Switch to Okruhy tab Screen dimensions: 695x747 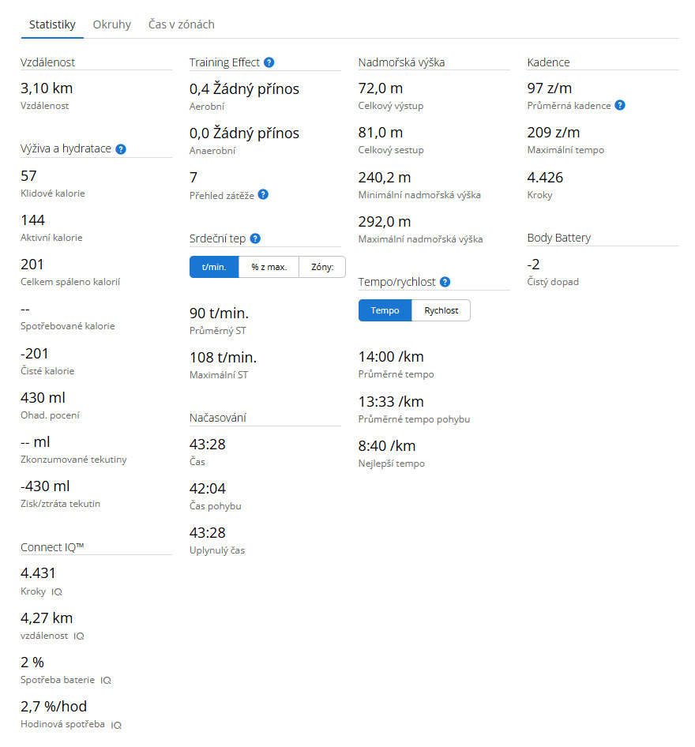point(112,24)
